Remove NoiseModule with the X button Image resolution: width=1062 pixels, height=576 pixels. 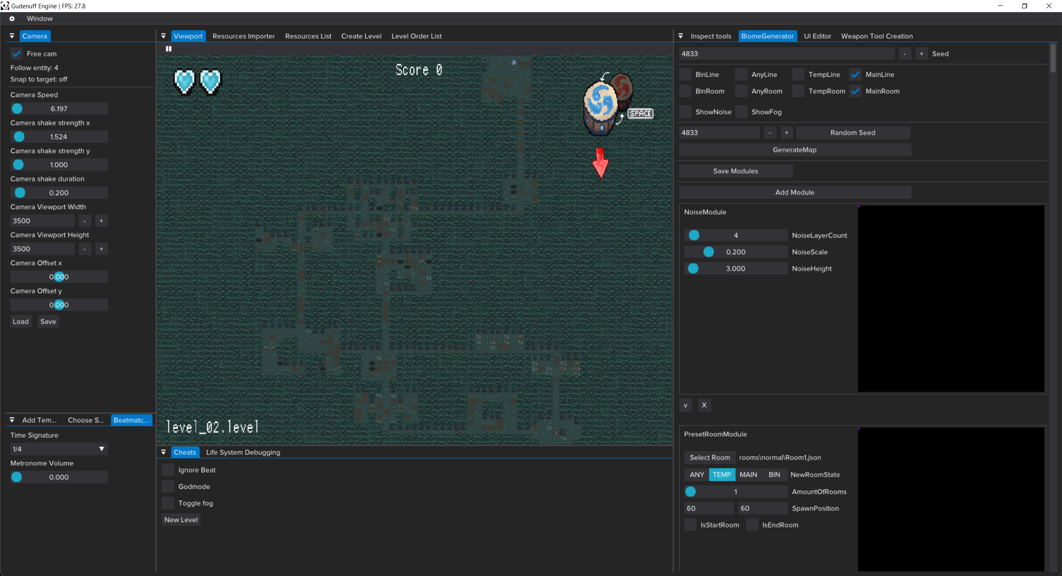tap(704, 405)
